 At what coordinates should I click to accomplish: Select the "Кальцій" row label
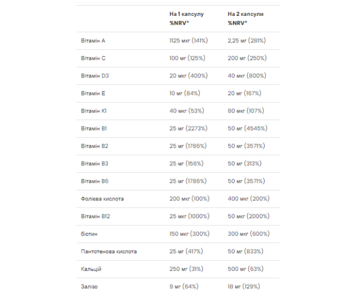[92, 269]
